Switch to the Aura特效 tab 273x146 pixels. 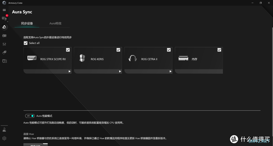(x=55, y=23)
